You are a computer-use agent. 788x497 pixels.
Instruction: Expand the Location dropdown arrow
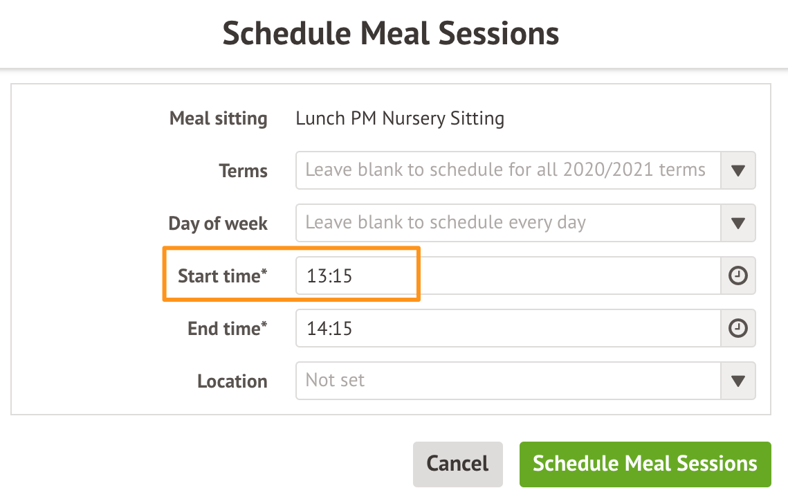tap(738, 381)
